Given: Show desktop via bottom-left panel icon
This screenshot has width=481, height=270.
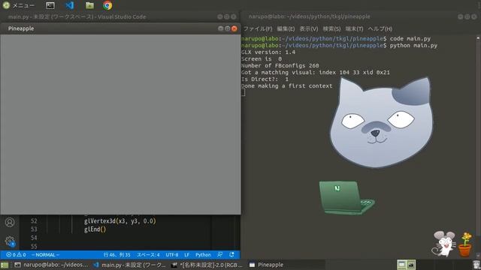Looking at the screenshot, I should click(5, 265).
